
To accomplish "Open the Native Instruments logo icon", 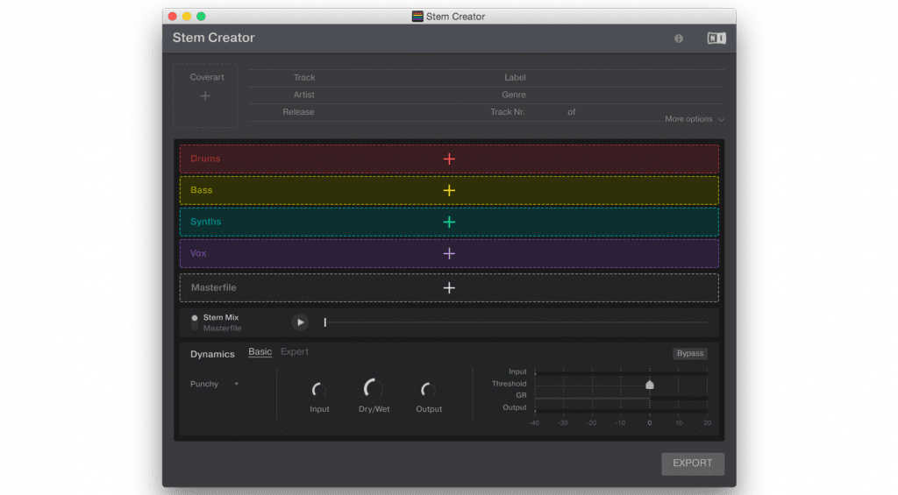I will pyautogui.click(x=716, y=39).
